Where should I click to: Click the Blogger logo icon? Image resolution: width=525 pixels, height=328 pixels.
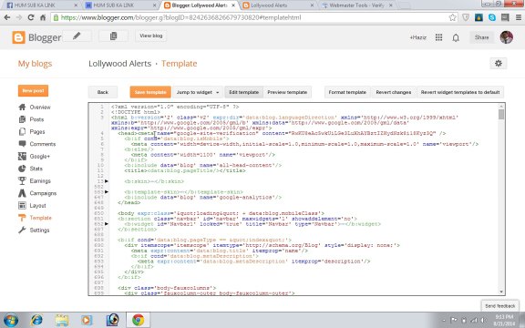point(18,37)
